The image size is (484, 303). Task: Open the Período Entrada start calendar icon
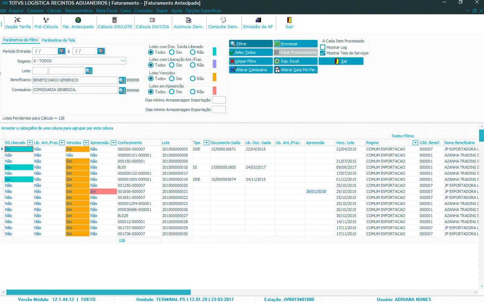pyautogui.click(x=61, y=51)
